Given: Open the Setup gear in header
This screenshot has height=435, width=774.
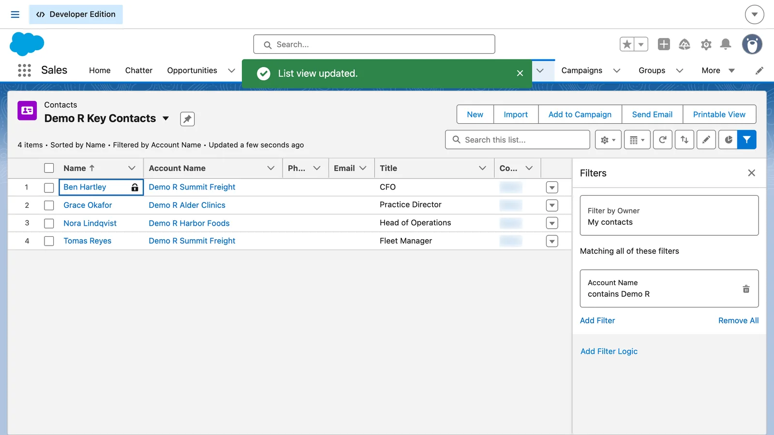Looking at the screenshot, I should tap(706, 44).
